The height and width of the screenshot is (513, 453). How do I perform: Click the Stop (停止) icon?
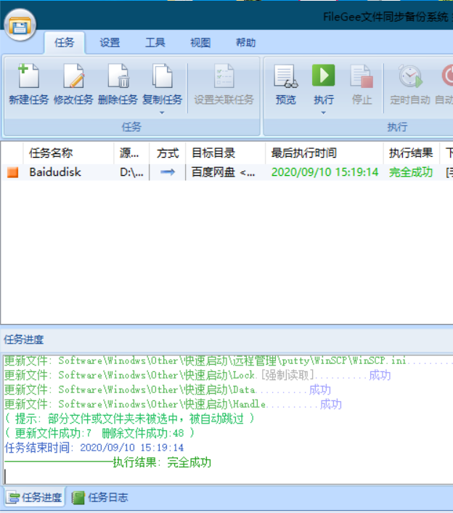pos(362,77)
